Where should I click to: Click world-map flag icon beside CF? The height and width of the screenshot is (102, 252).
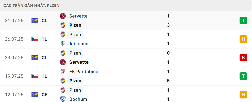pos(35,95)
